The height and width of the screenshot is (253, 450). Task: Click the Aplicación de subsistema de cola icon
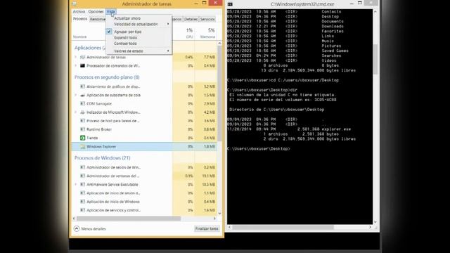point(83,95)
